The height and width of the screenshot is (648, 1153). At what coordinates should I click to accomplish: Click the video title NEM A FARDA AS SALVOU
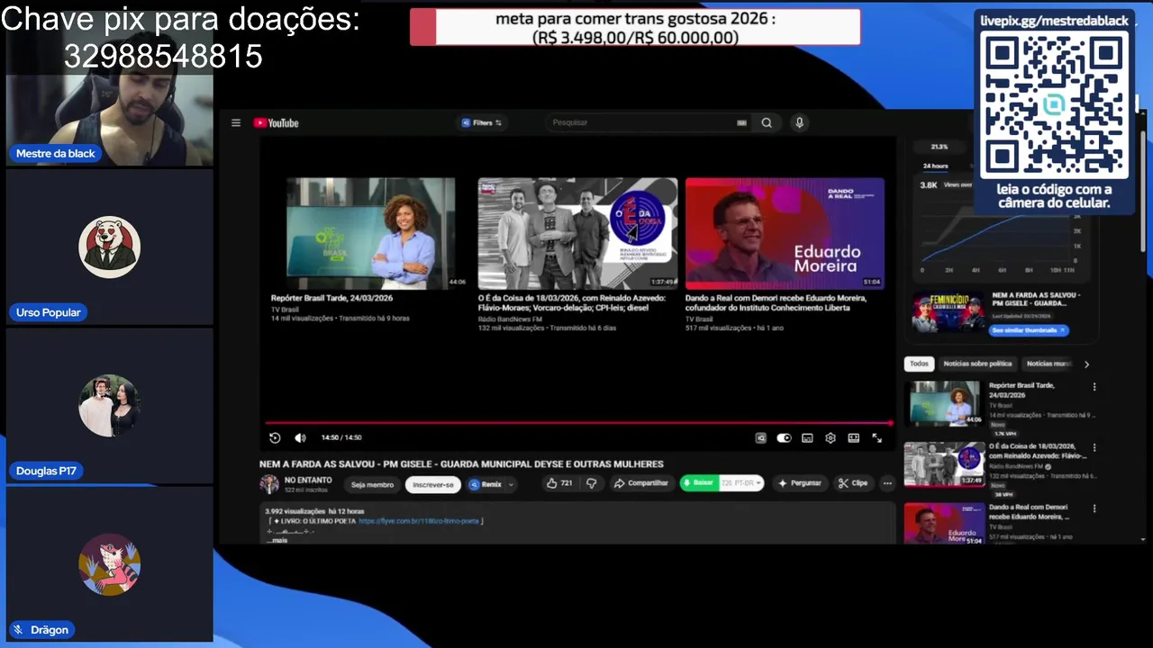click(461, 464)
